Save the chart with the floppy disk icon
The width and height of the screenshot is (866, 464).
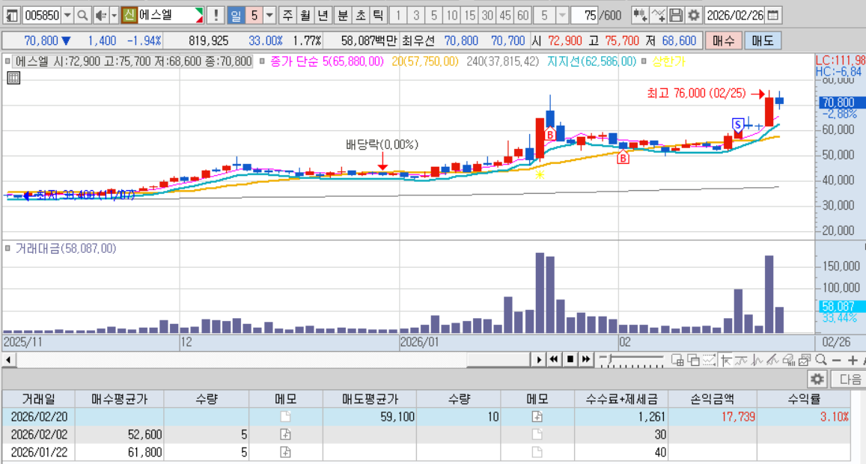(675, 16)
